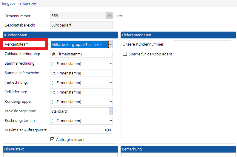
Task: Expand the Teillieferung dropdown
Action: (x=111, y=92)
